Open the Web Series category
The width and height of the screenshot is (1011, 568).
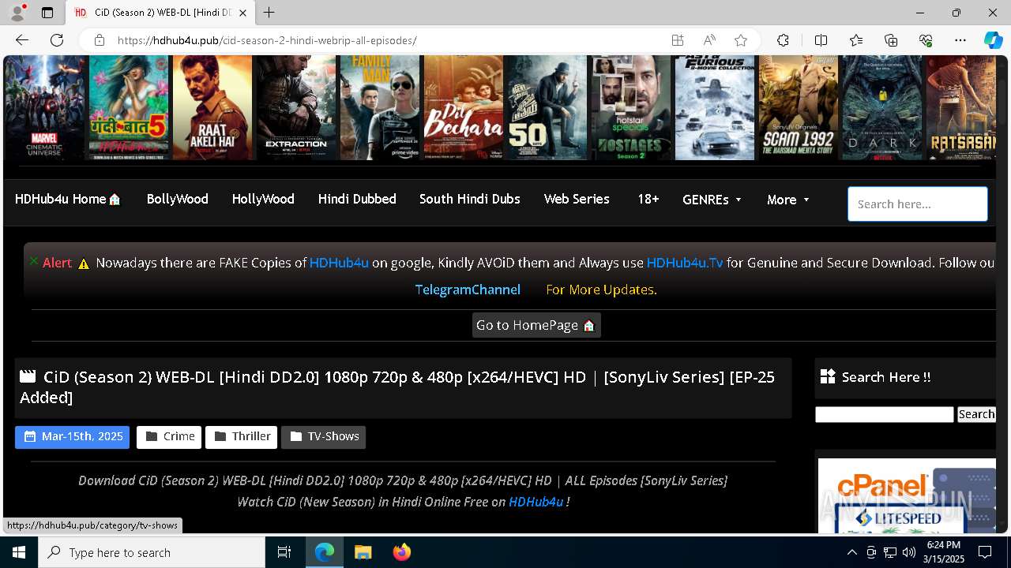pos(577,200)
